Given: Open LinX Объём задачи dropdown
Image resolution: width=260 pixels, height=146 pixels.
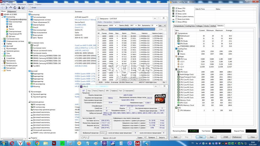Looking at the screenshot, I should (x=116, y=26).
